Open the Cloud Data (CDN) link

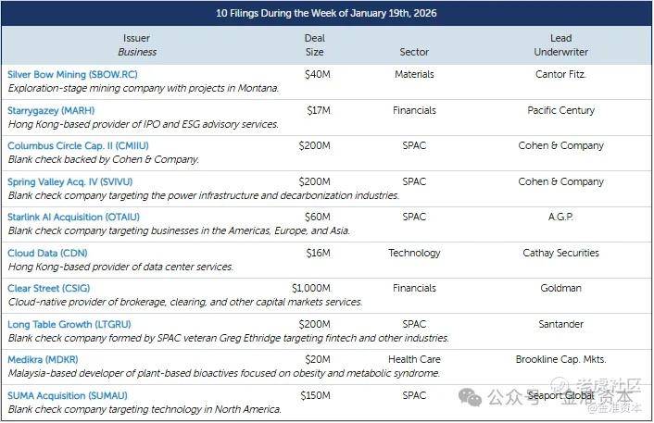point(46,253)
